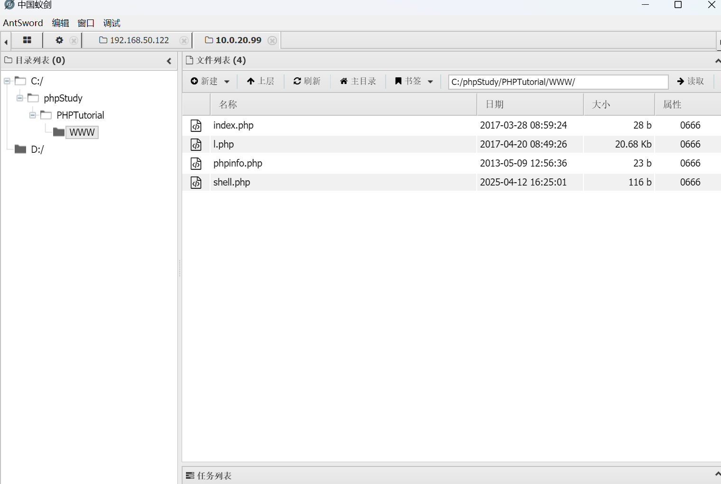
Task: Select the phpStudy folder in the tree
Action: click(63, 98)
